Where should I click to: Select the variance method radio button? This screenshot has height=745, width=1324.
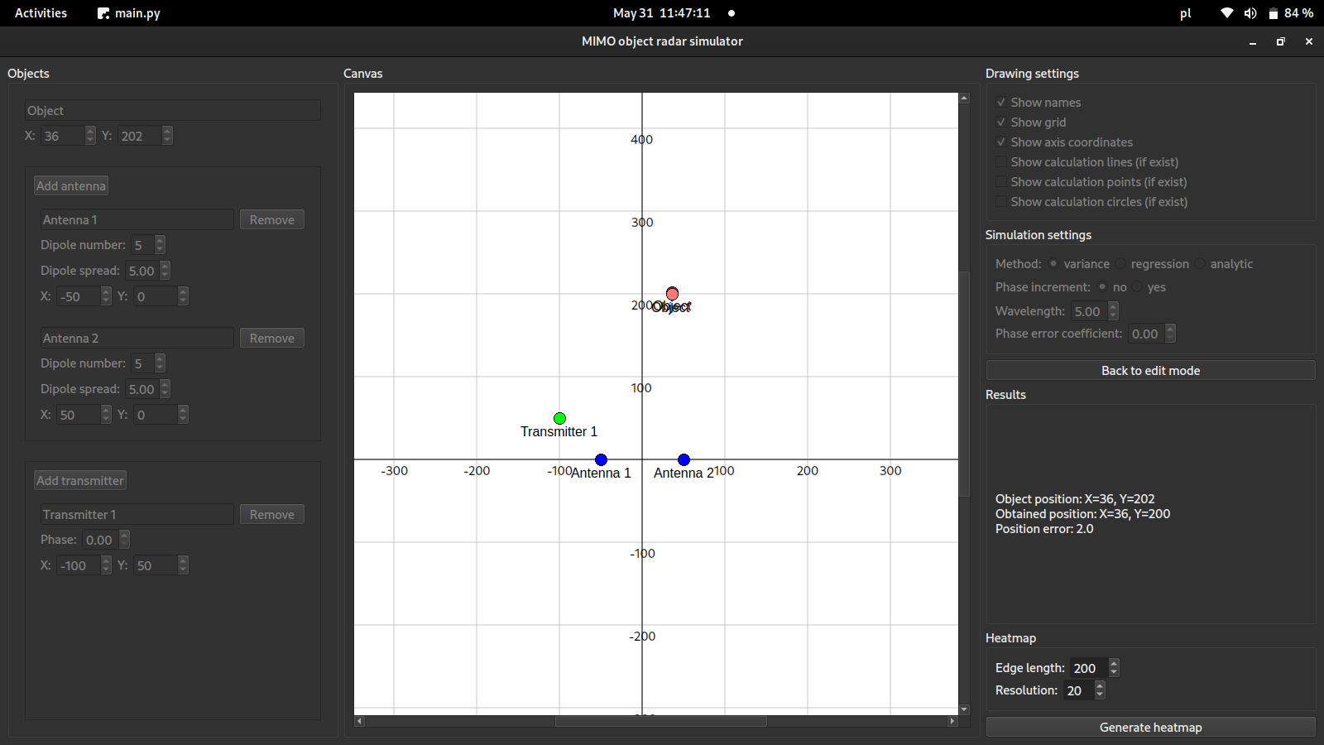tap(1053, 263)
